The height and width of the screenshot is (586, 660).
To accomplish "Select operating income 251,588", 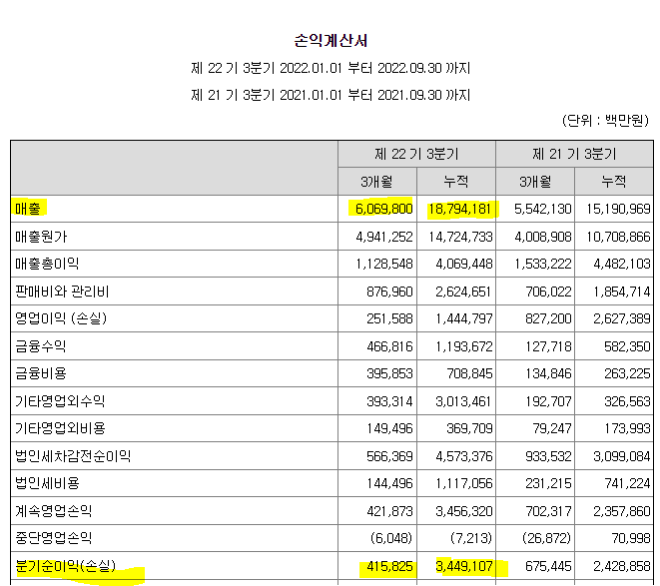I will coord(389,318).
